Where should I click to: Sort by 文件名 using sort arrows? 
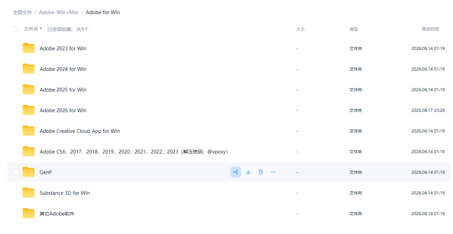[41, 29]
